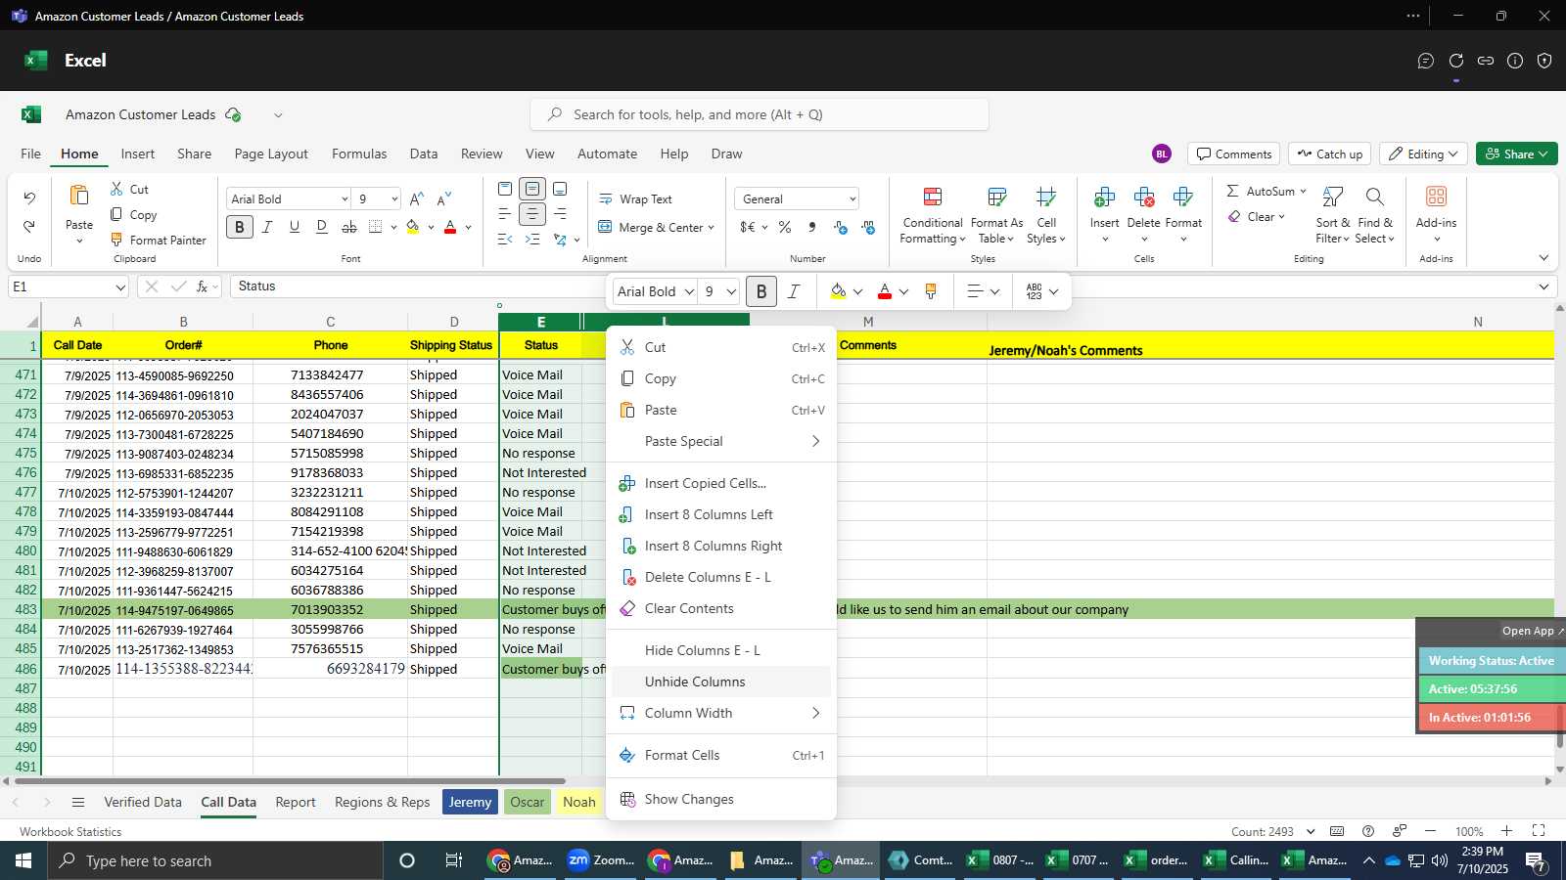Image resolution: width=1566 pixels, height=880 pixels.
Task: Click the Conditional Formatting icon
Action: click(x=933, y=198)
